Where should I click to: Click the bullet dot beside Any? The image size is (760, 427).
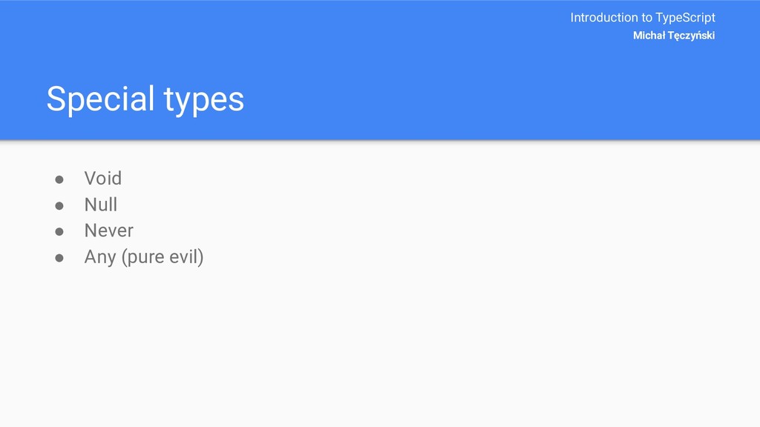click(x=59, y=258)
